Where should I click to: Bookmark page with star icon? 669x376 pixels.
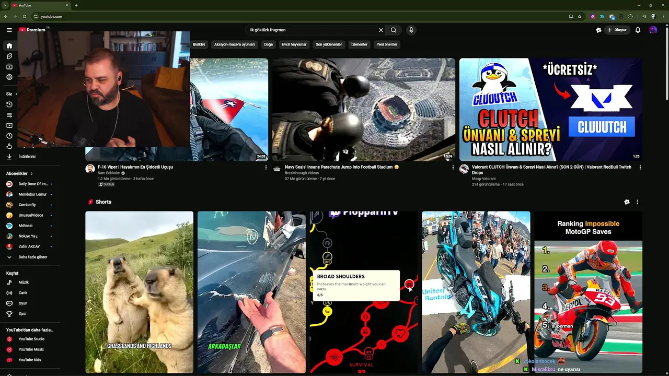[580, 16]
